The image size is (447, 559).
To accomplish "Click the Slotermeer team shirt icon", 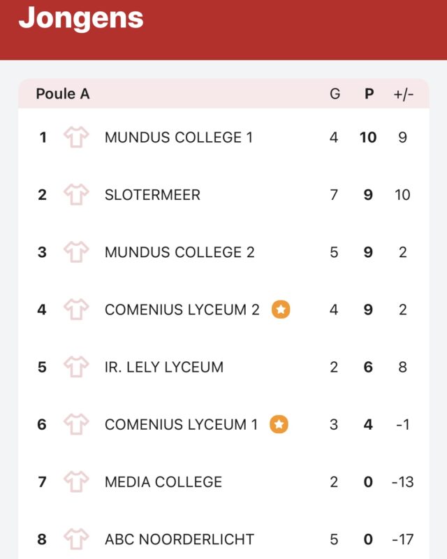I will click(76, 195).
